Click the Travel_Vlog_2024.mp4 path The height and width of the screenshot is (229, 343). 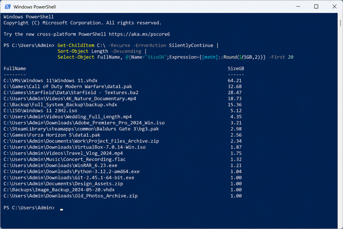point(63,153)
